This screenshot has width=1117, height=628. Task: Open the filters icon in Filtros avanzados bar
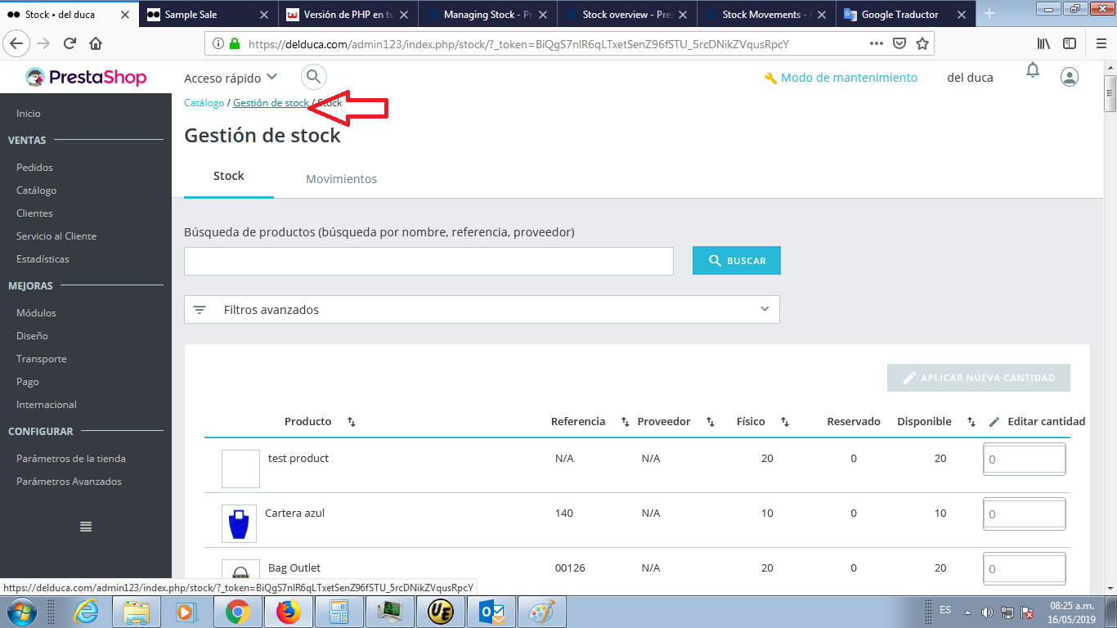200,309
